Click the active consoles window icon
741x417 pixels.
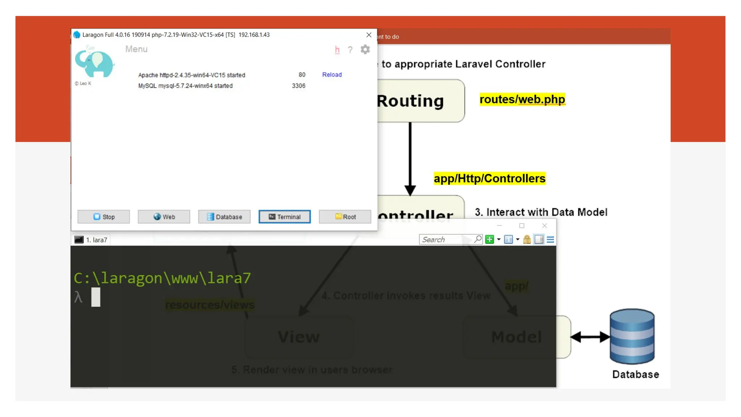508,239
